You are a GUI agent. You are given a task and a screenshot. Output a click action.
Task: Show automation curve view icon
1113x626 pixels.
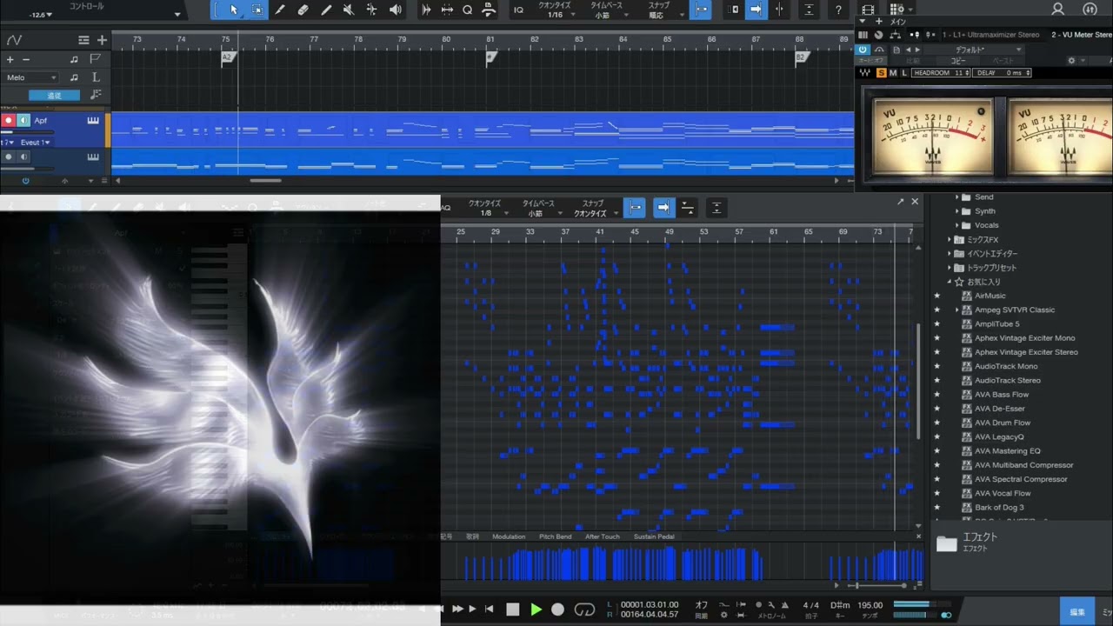tap(14, 40)
